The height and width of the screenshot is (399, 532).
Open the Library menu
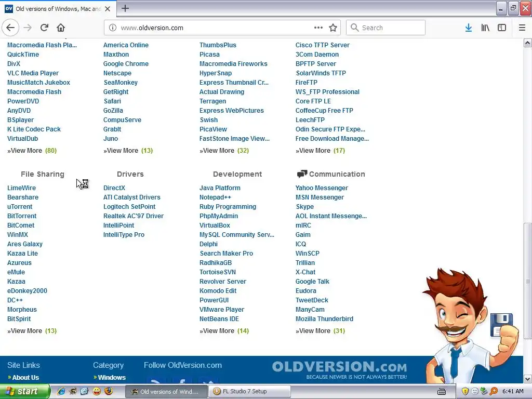[485, 28]
